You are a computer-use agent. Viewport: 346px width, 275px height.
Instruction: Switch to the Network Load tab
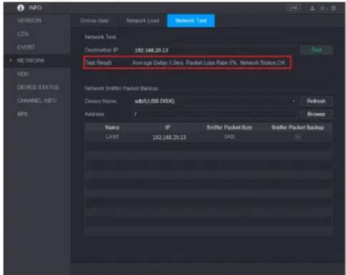tap(143, 21)
